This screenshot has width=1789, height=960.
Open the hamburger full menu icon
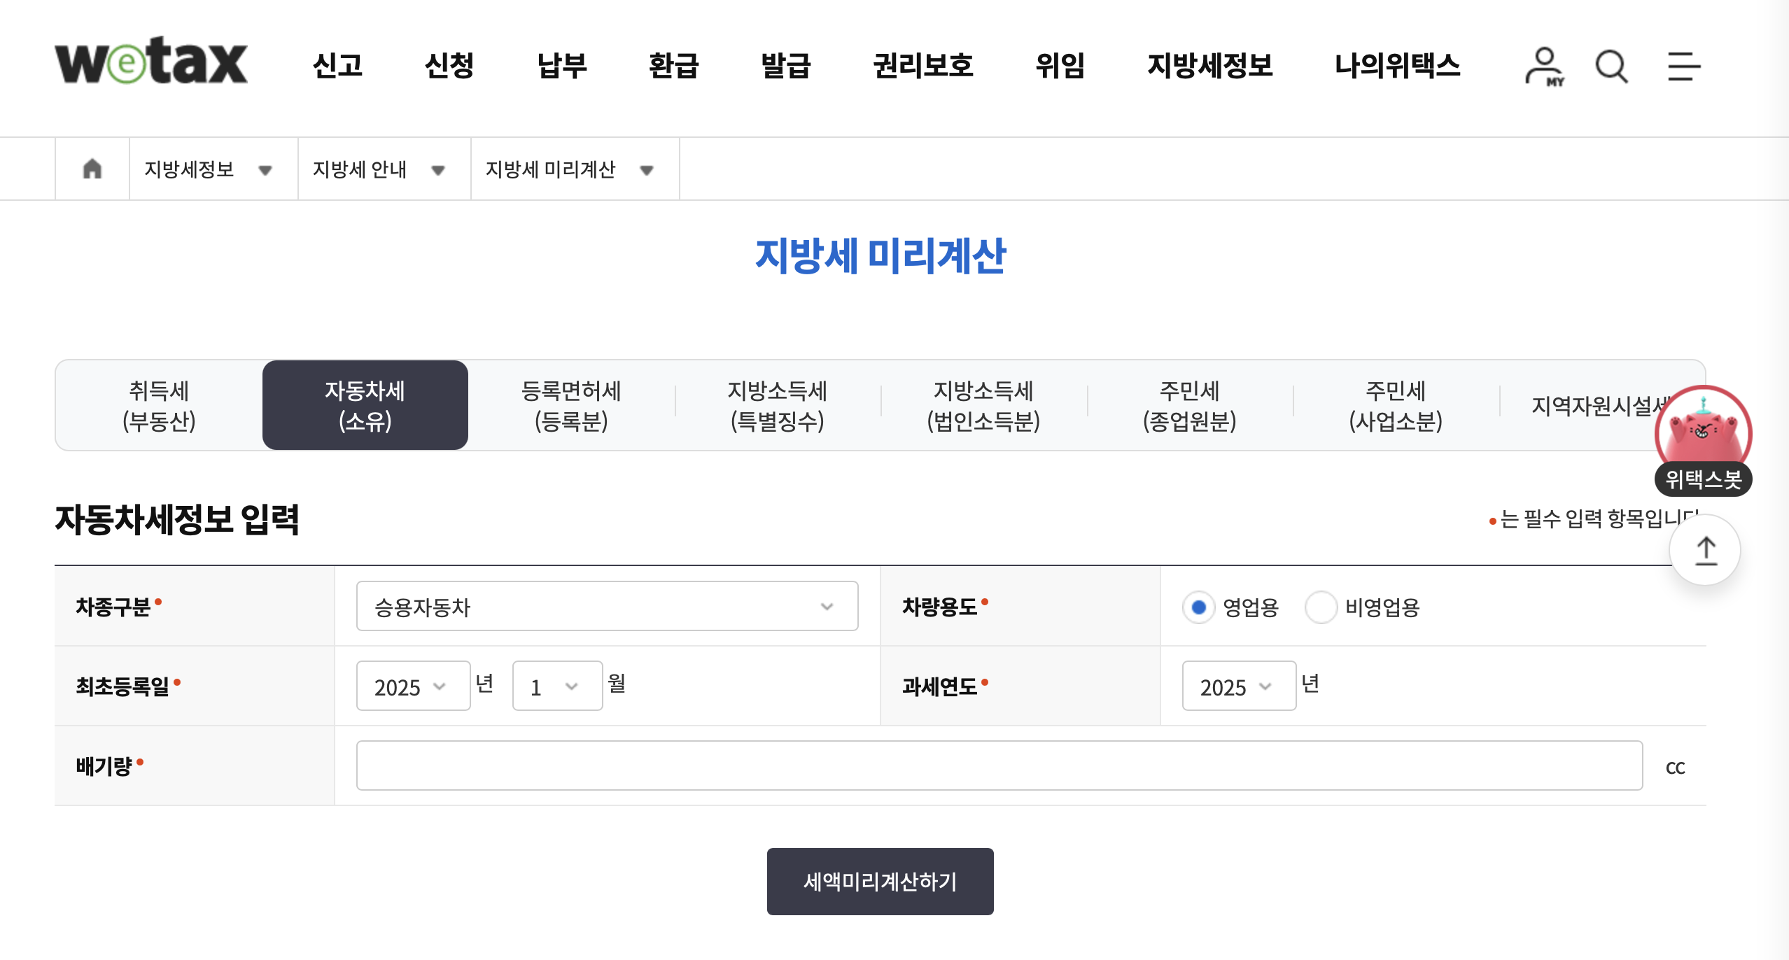1683,66
